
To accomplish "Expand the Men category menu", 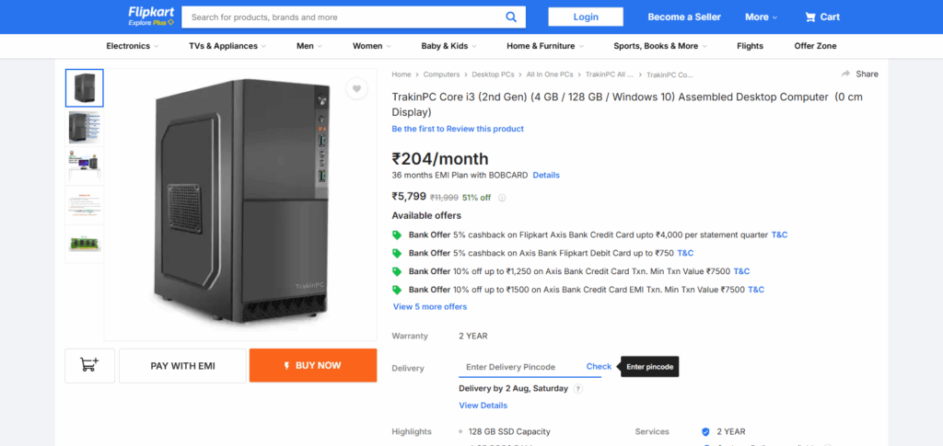I will click(x=309, y=46).
